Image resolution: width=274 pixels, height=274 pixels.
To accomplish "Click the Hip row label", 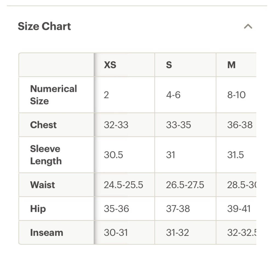I will 38,209.
